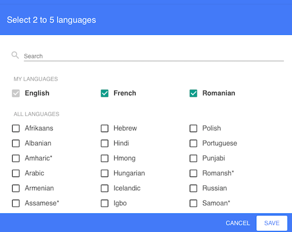The image size is (292, 232).
Task: Click the CANCEL button
Action: pos(238,223)
